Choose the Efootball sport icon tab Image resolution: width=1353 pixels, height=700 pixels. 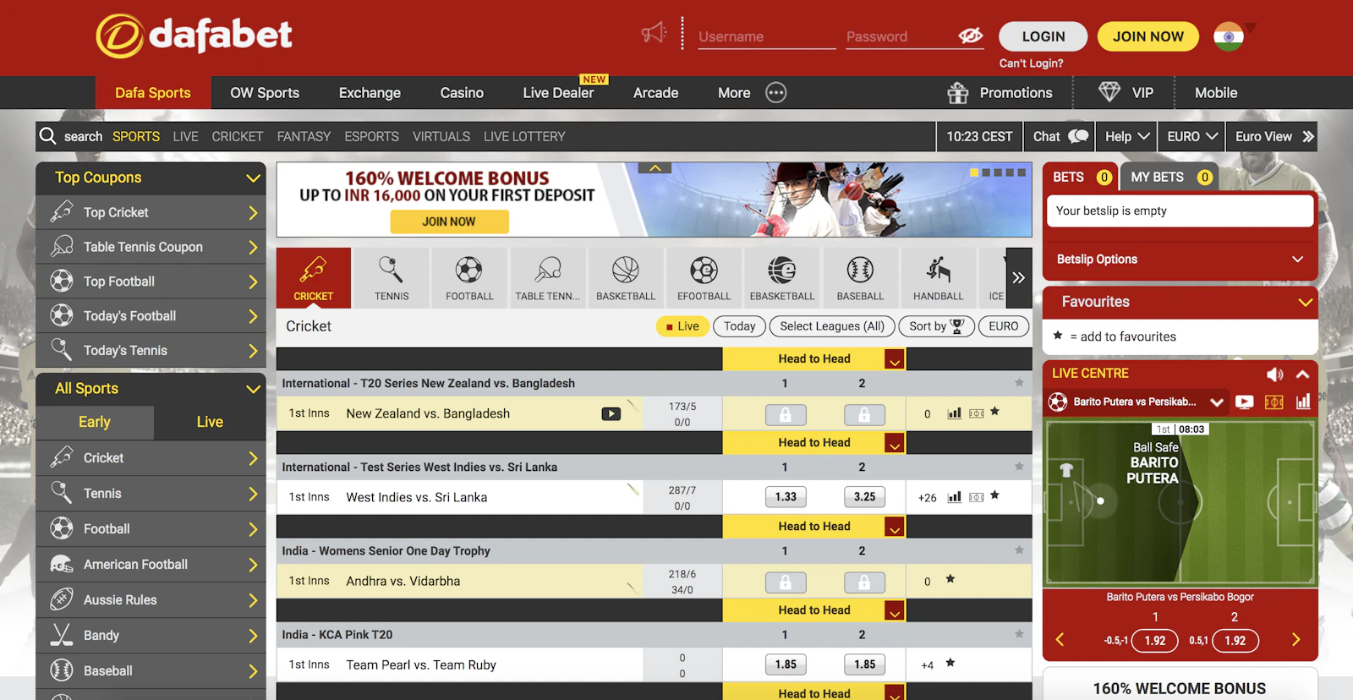tap(704, 277)
